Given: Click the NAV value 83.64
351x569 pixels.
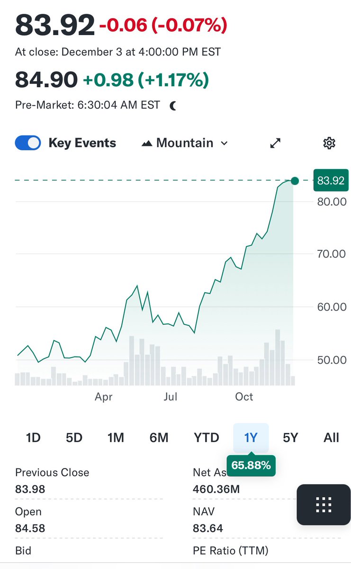Looking at the screenshot, I should pos(208,528).
